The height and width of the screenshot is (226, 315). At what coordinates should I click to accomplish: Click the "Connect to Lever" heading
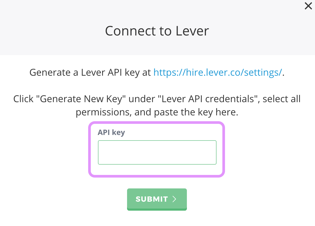tap(157, 31)
